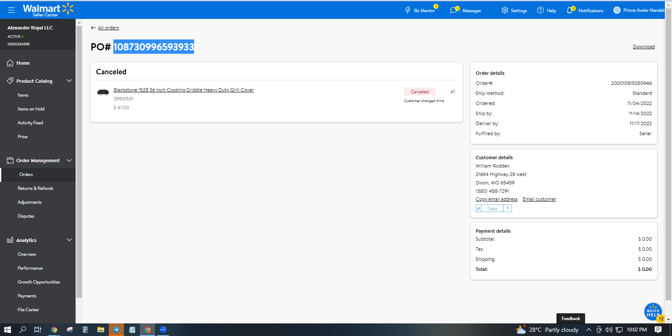The width and height of the screenshot is (672, 336).
Task: Click the Prince Avelar profile avatar
Action: [617, 10]
